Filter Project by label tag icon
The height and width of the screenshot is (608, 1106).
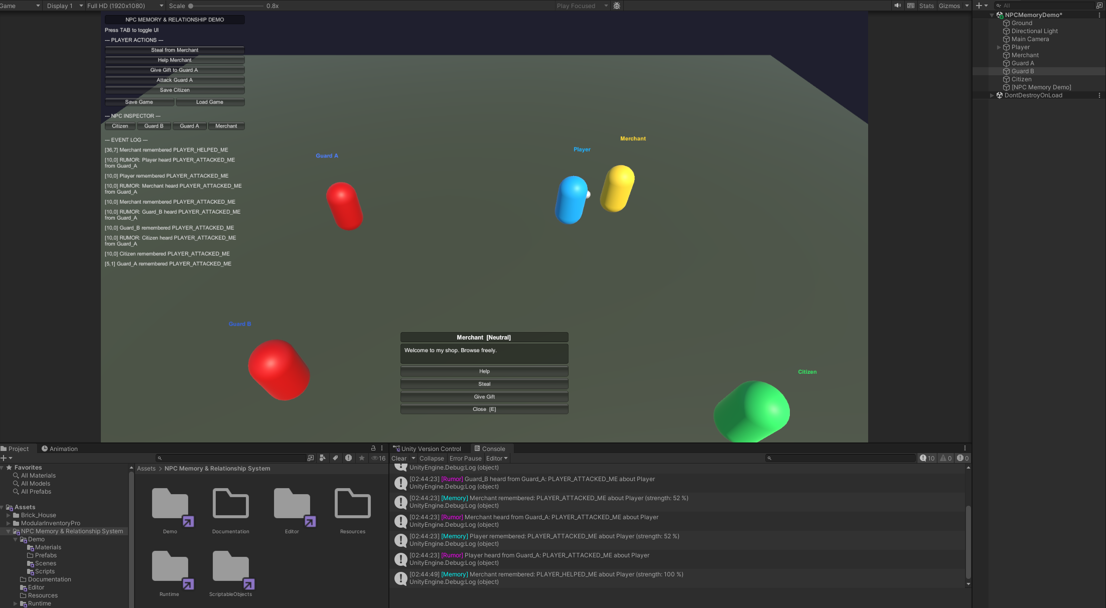tap(335, 458)
